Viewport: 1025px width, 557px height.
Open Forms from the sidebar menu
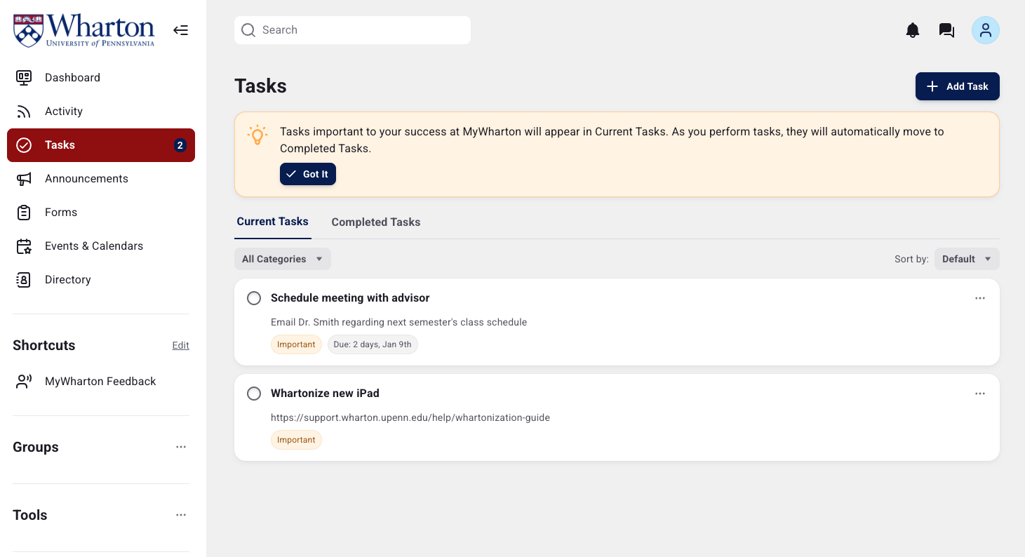61,213
